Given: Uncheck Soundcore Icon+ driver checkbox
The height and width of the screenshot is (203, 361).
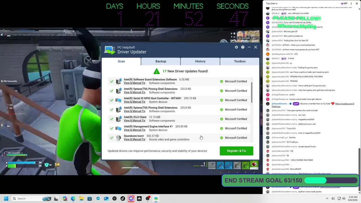Looking at the screenshot, I should 112,138.
